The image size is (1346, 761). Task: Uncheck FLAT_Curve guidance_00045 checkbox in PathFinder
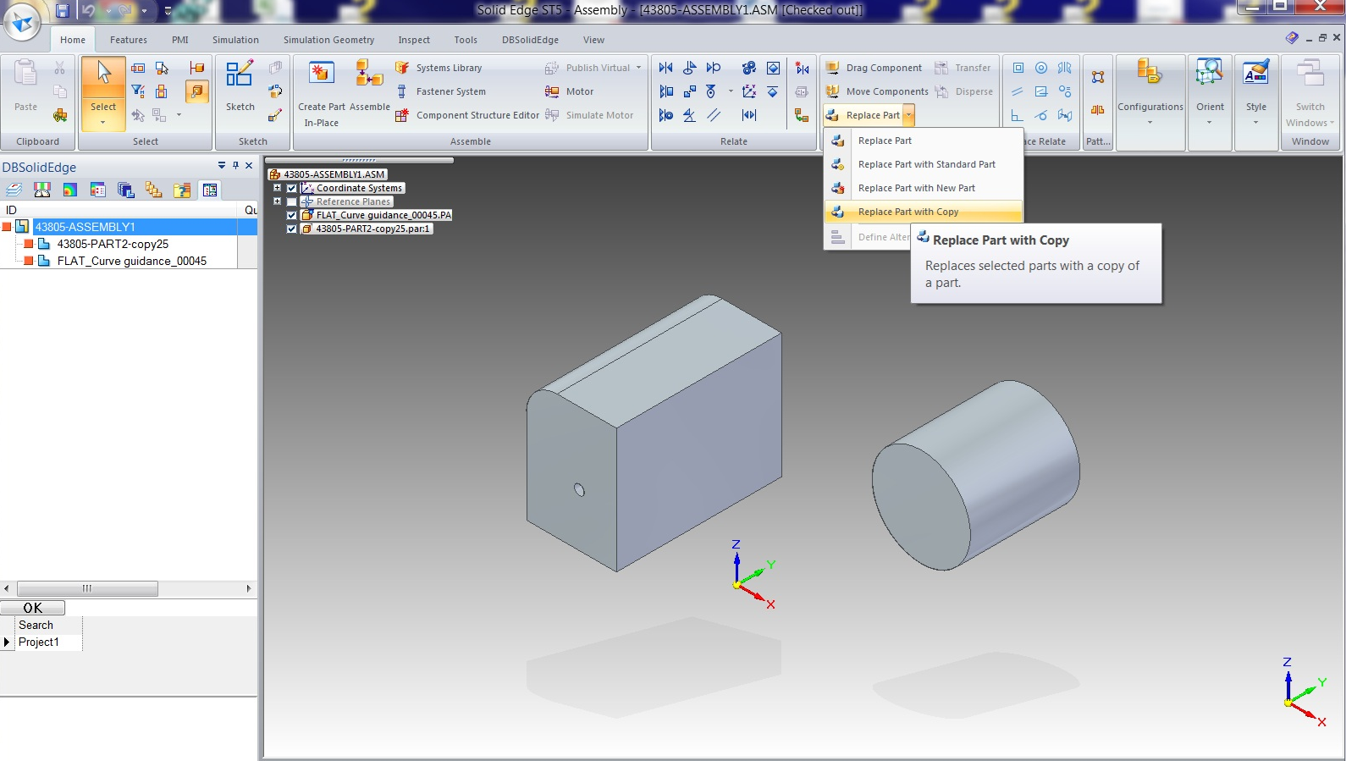click(x=292, y=215)
